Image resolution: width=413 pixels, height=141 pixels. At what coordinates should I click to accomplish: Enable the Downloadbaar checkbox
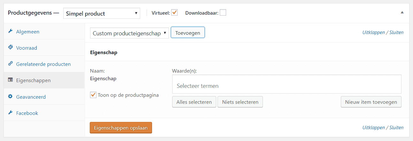tap(223, 13)
